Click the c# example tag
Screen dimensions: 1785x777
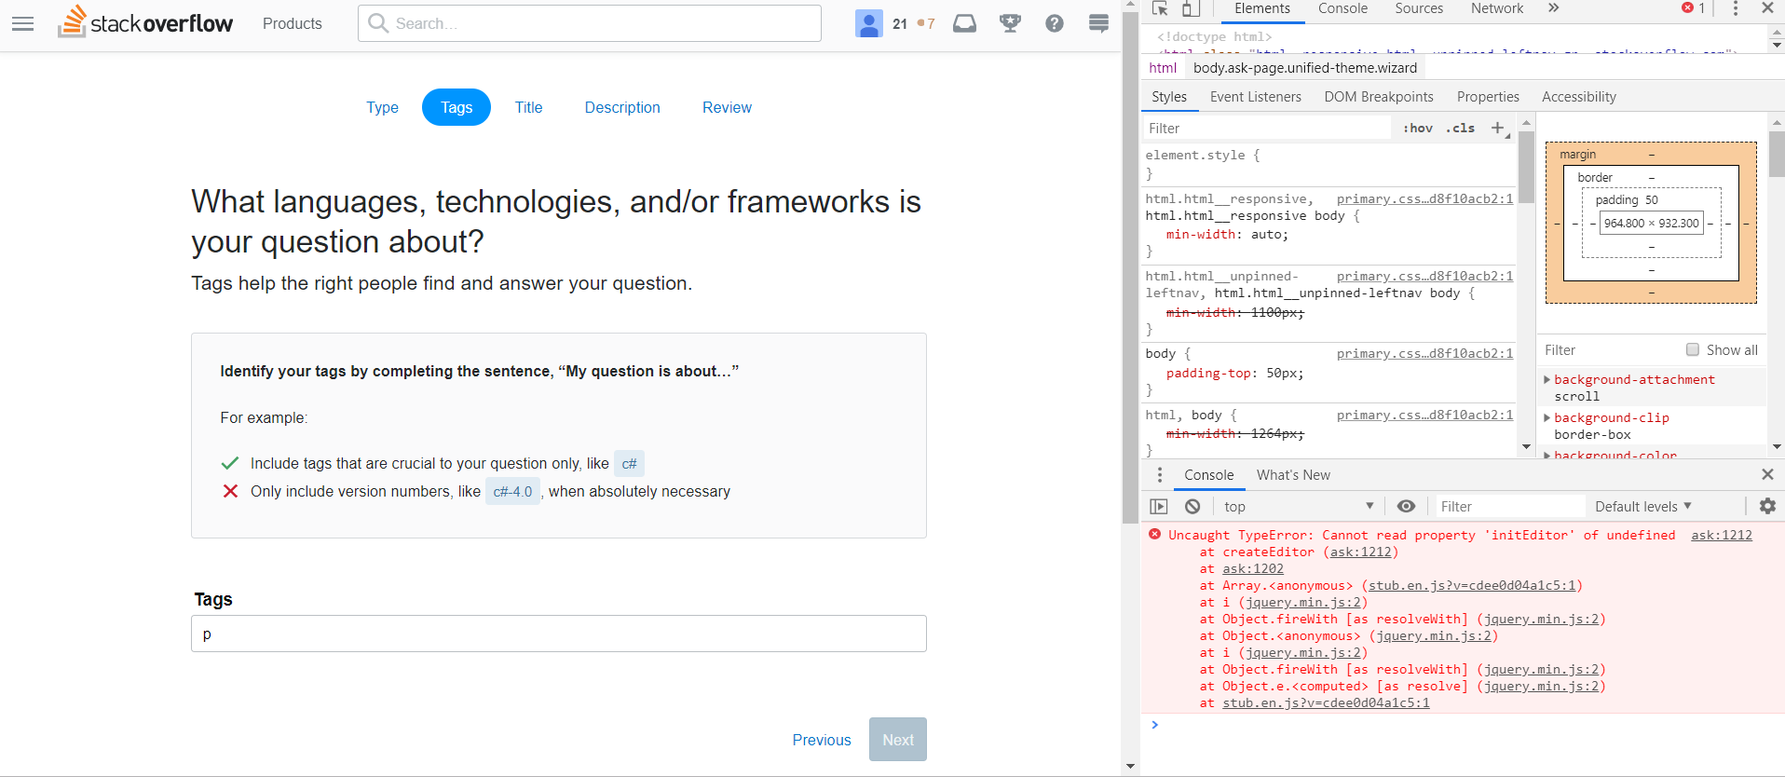pyautogui.click(x=630, y=463)
